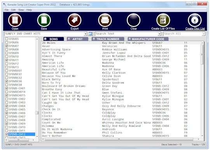This screenshot has width=210, height=150.
Task: Uncheck the SFDU07 disc checkbox
Action: click(7, 46)
